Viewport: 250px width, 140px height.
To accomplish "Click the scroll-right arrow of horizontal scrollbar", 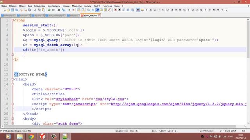I will click(245, 126).
